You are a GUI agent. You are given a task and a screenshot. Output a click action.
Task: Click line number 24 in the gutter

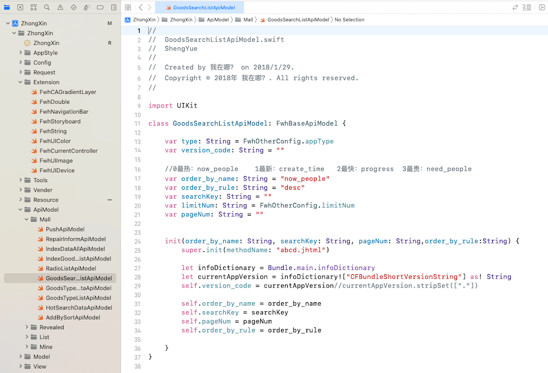tap(138, 241)
